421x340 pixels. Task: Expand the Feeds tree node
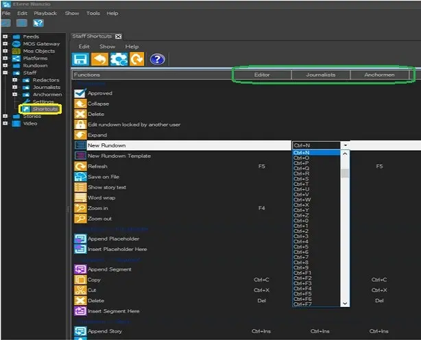(5, 36)
